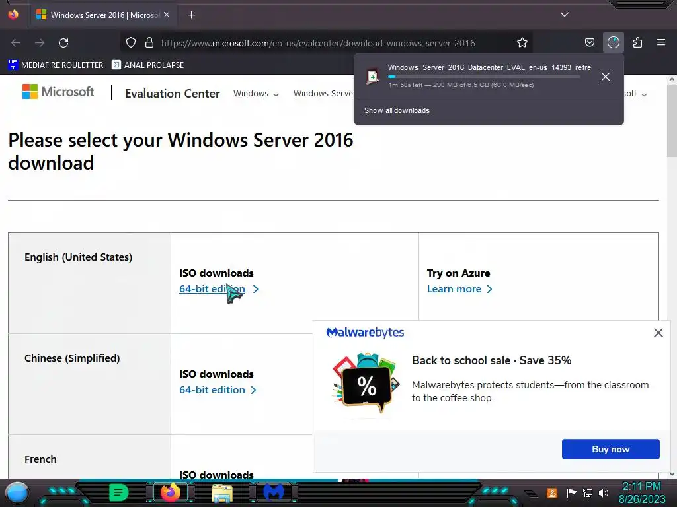Click Back to school sale heading

[491, 360]
